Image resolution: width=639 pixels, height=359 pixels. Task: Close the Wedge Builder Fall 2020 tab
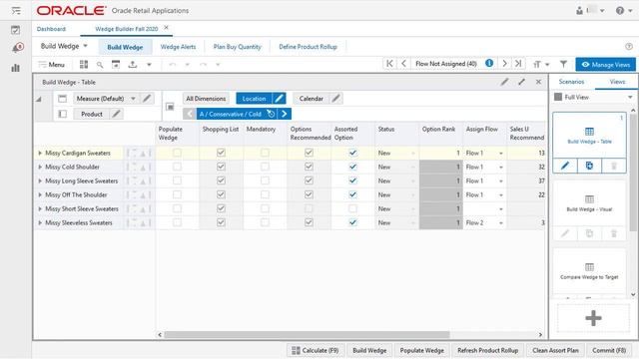pos(167,28)
